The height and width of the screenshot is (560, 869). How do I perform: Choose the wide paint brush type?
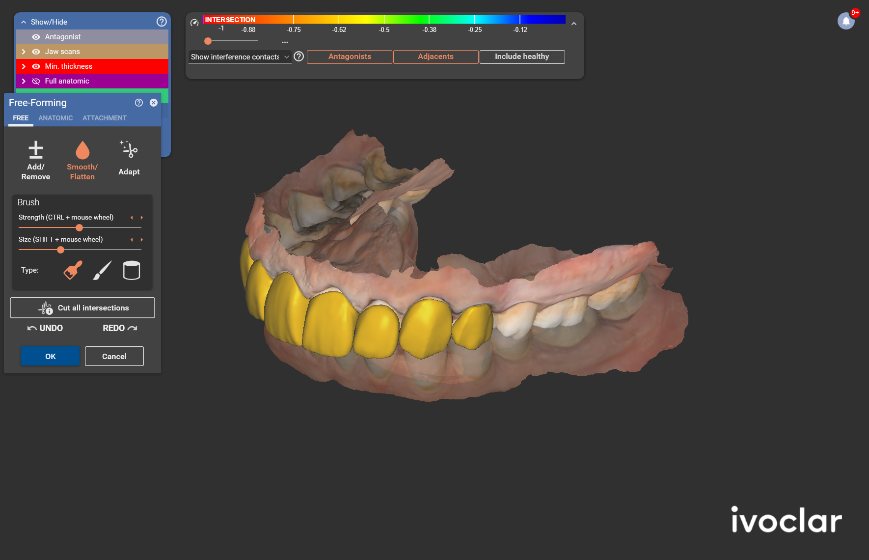point(73,270)
